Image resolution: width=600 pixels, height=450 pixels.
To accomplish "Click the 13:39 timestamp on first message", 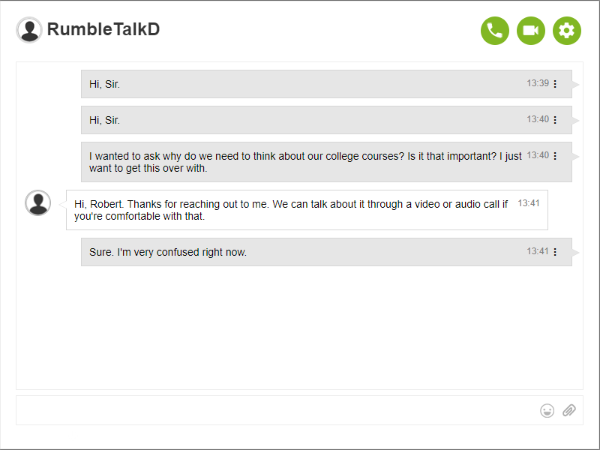I will pos(538,83).
